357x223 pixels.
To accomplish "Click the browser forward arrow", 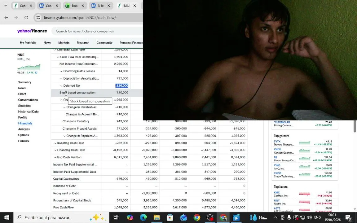I will point(16,18).
